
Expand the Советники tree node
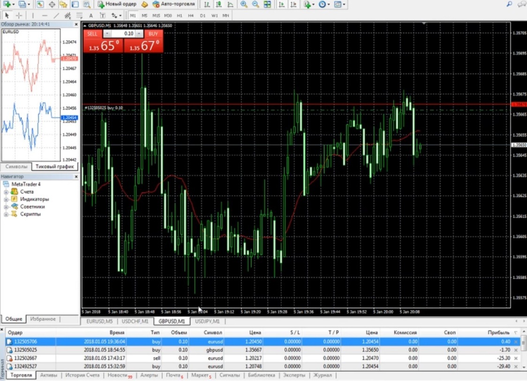pos(6,207)
